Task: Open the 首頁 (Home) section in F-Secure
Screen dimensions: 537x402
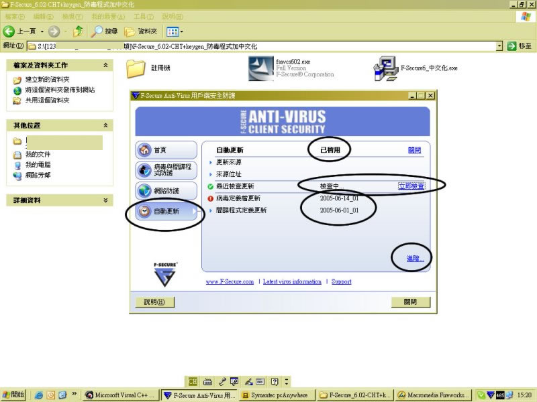Action: 166,149
